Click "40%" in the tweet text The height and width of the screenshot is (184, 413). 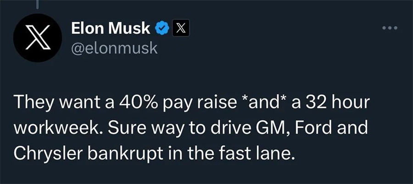point(128,102)
